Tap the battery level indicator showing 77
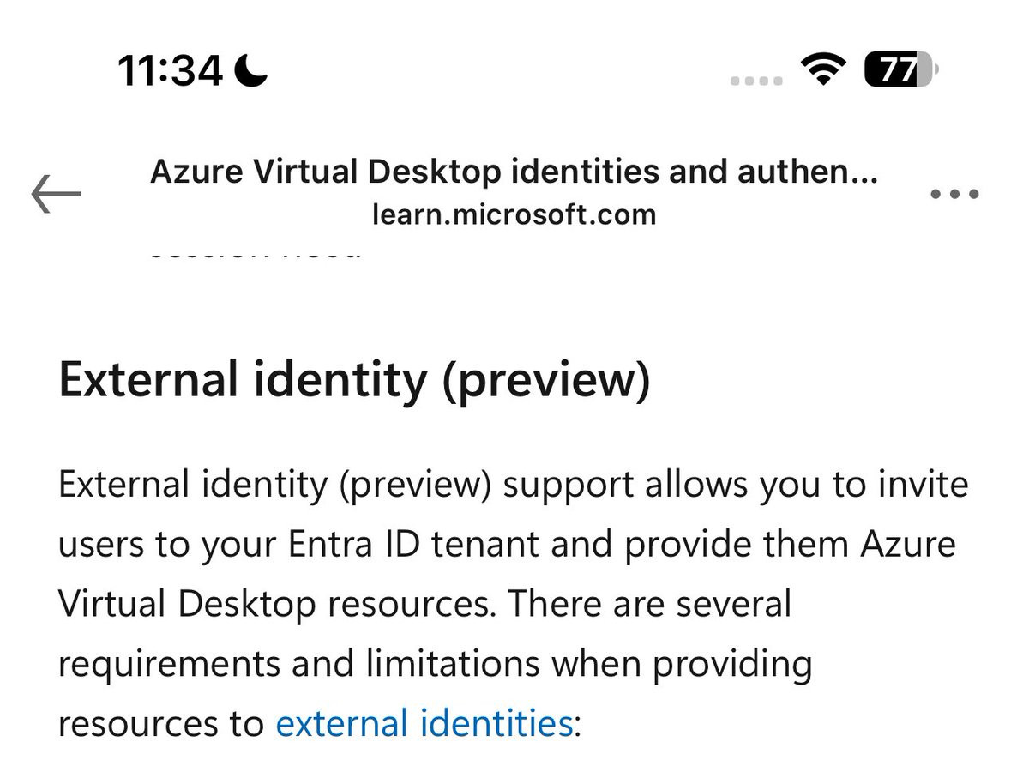Image resolution: width=1029 pixels, height=772 pixels. [900, 69]
